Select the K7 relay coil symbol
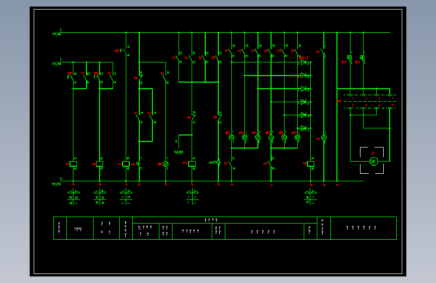Image resolution: width=436 pixels, height=283 pixels. [73, 164]
